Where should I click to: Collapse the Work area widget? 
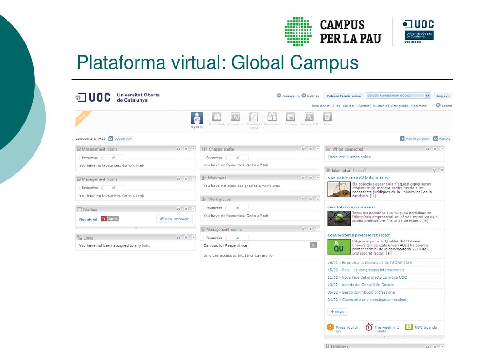click(x=318, y=178)
